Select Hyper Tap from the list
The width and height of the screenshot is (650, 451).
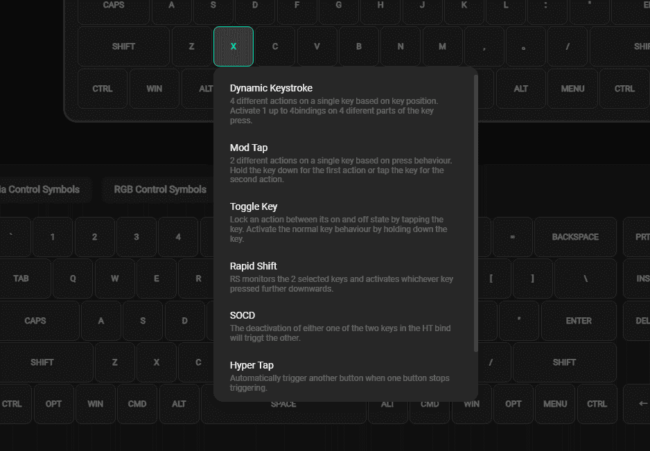point(342,376)
